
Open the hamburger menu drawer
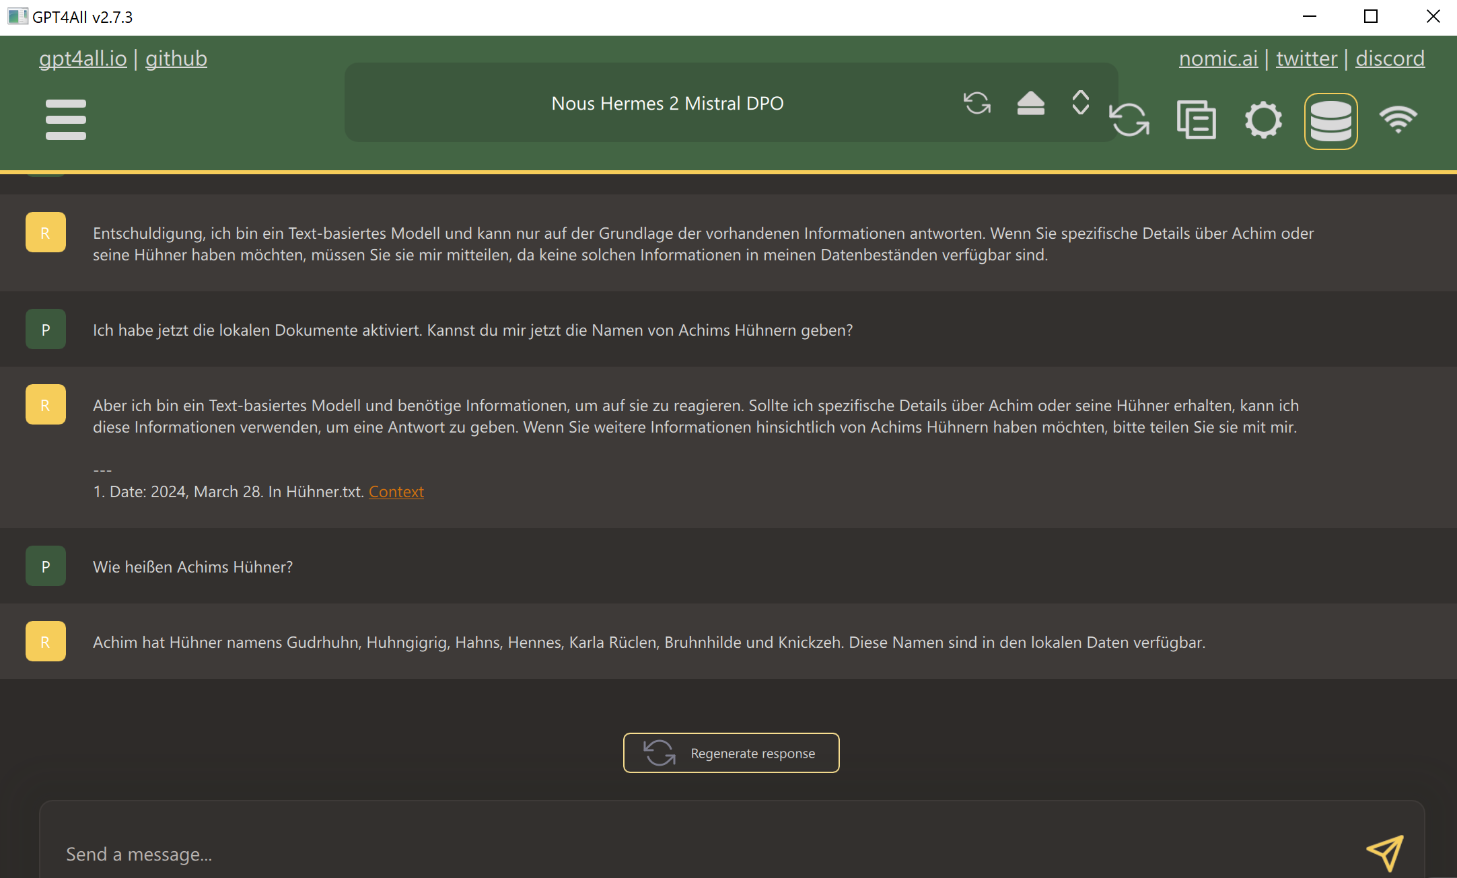(66, 120)
